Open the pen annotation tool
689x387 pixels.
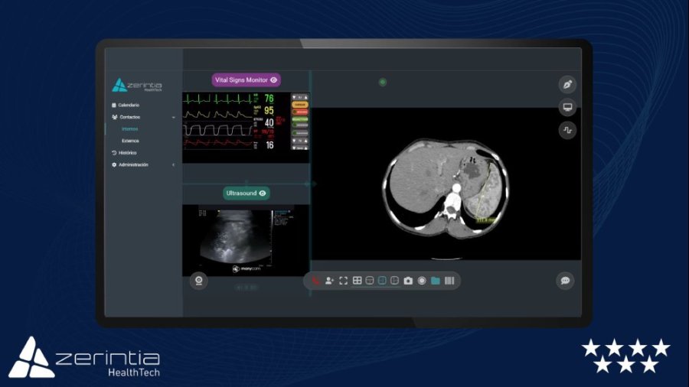pyautogui.click(x=567, y=85)
